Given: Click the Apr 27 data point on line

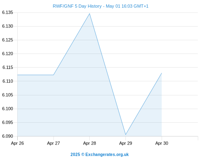Looking at the screenshot, I should coord(53,75).
